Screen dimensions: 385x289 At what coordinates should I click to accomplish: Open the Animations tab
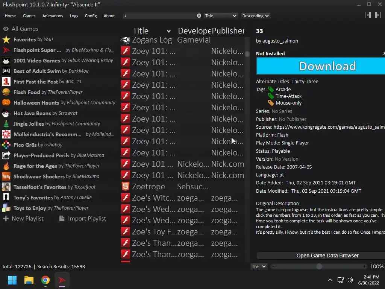(53, 16)
